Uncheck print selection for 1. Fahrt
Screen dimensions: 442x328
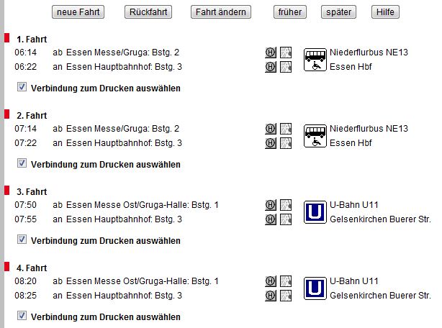22,87
